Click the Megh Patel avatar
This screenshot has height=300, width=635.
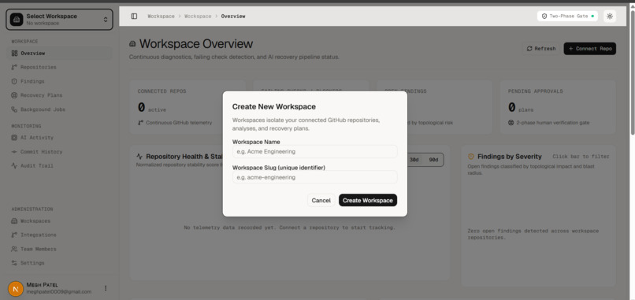coord(16,289)
